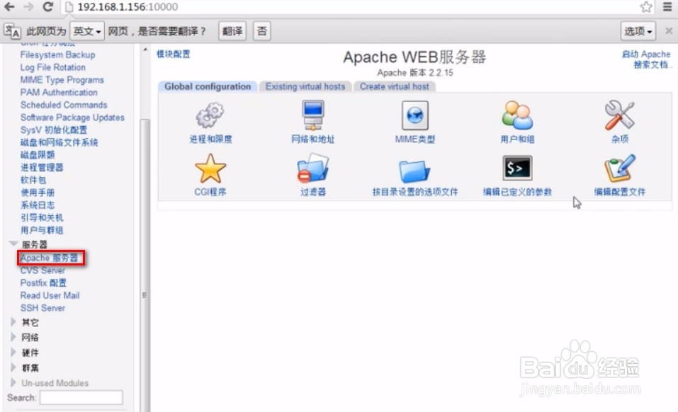
Task: Click the sidebar Search input field
Action: [81, 397]
